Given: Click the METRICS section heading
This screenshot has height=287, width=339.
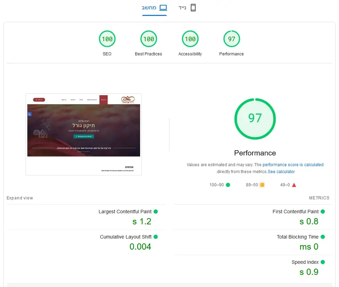Looking at the screenshot, I should [x=319, y=198].
